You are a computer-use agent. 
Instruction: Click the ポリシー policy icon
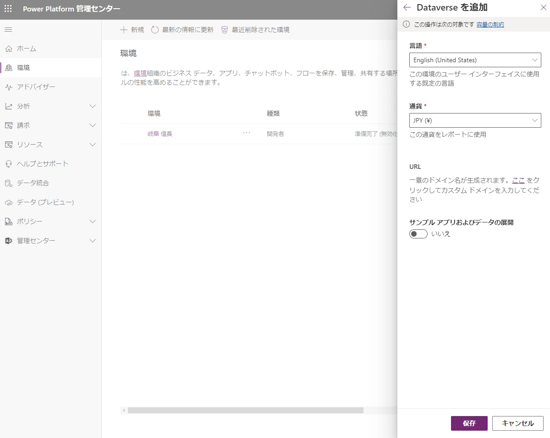8,222
